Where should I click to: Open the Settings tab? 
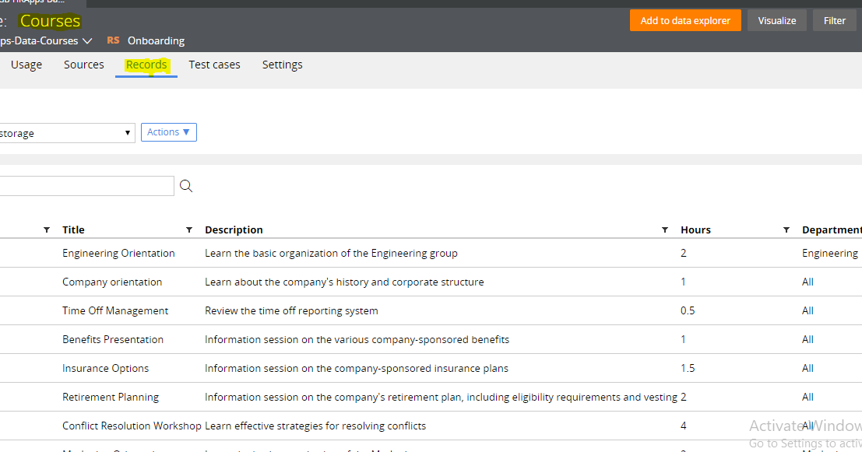[282, 65]
